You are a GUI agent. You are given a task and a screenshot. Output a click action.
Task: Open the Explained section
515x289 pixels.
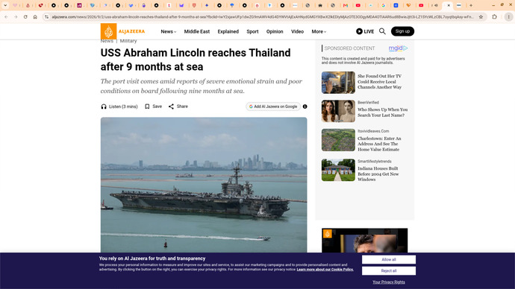[228, 31]
